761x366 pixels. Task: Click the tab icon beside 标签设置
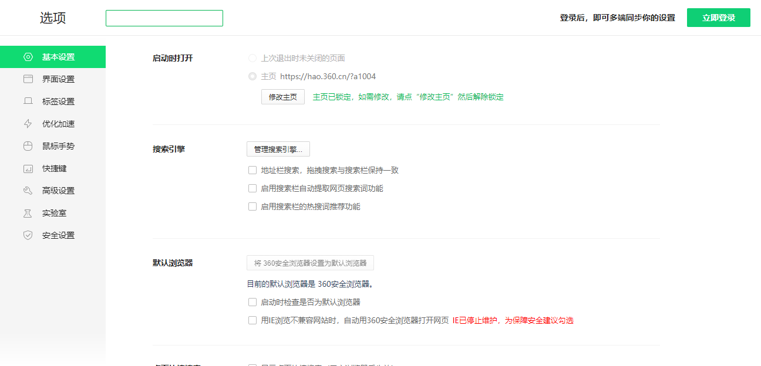[28, 101]
